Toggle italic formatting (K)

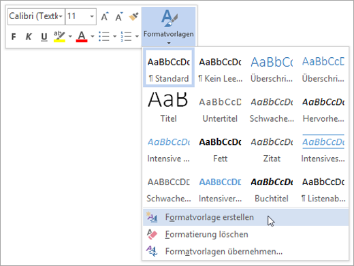click(29, 37)
